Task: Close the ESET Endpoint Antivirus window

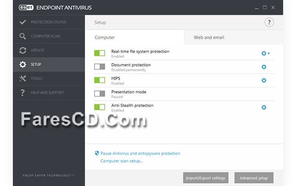Action: 273,8
